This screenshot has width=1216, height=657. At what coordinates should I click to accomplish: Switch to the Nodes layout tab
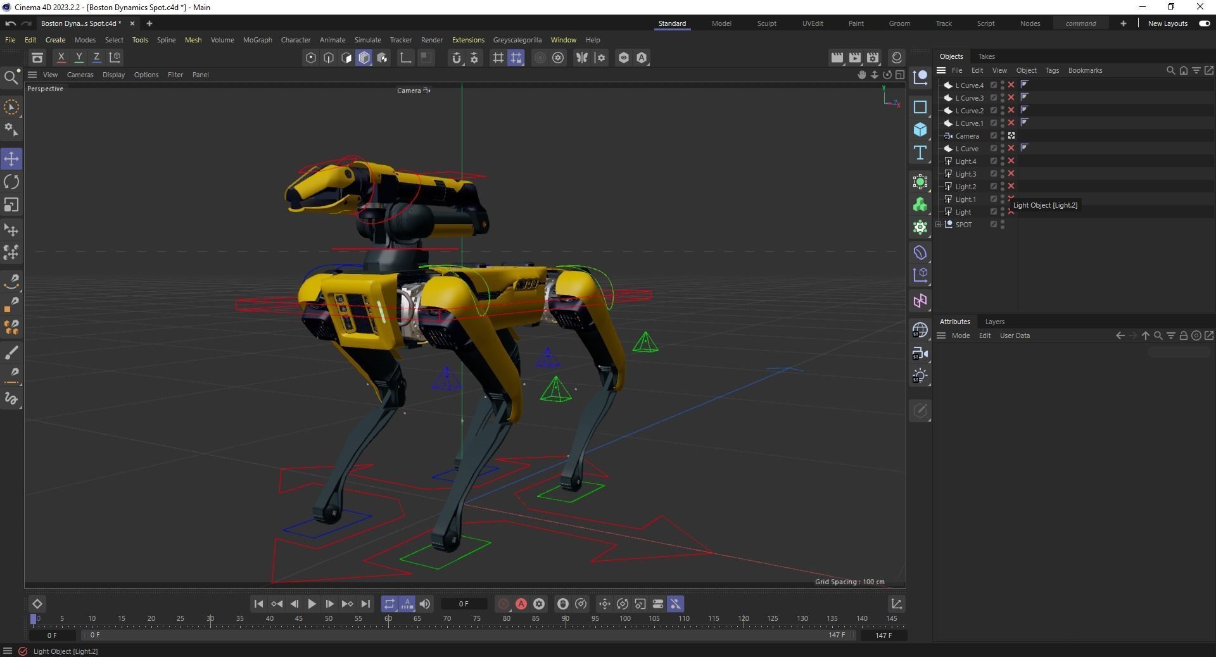tap(1030, 23)
